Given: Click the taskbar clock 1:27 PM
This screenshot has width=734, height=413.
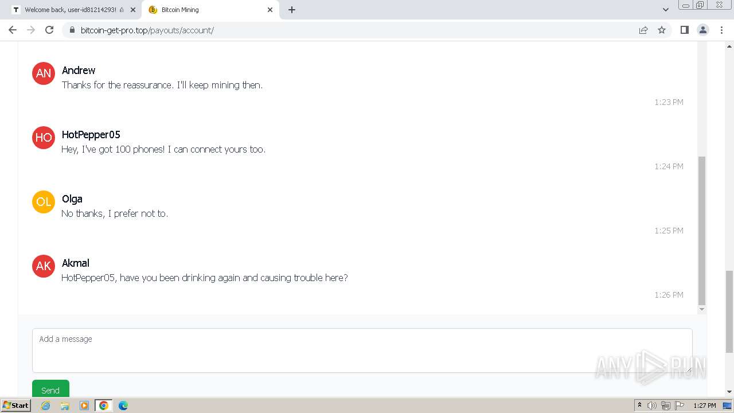Looking at the screenshot, I should (705, 406).
